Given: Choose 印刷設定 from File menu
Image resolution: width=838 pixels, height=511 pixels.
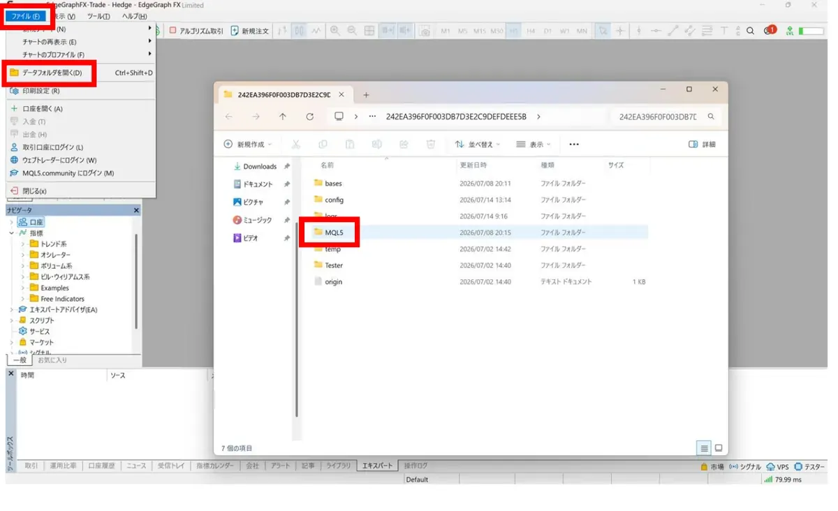Looking at the screenshot, I should (x=81, y=91).
